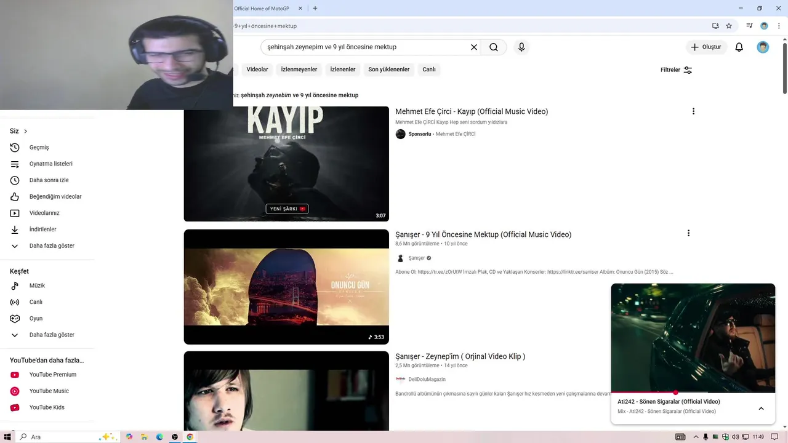
Task: Open YouTube Kids link
Action: coord(47,407)
